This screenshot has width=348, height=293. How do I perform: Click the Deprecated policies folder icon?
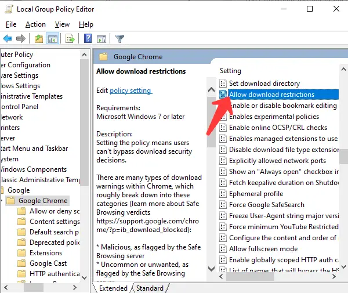tap(21, 242)
